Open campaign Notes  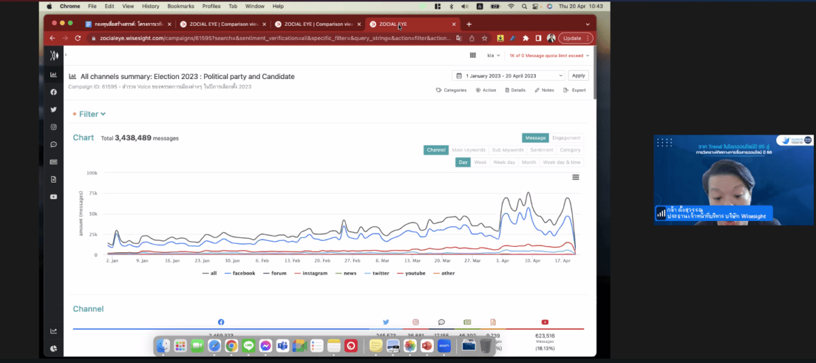click(545, 90)
